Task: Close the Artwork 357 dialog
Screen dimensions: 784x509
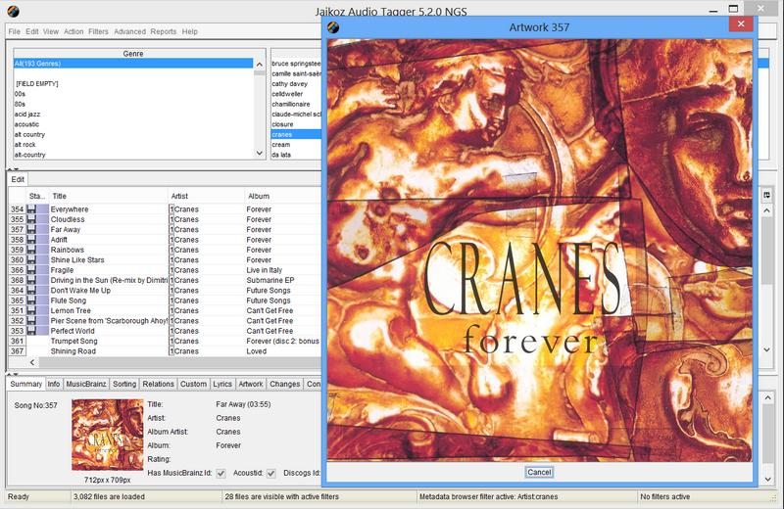Action: click(x=741, y=23)
